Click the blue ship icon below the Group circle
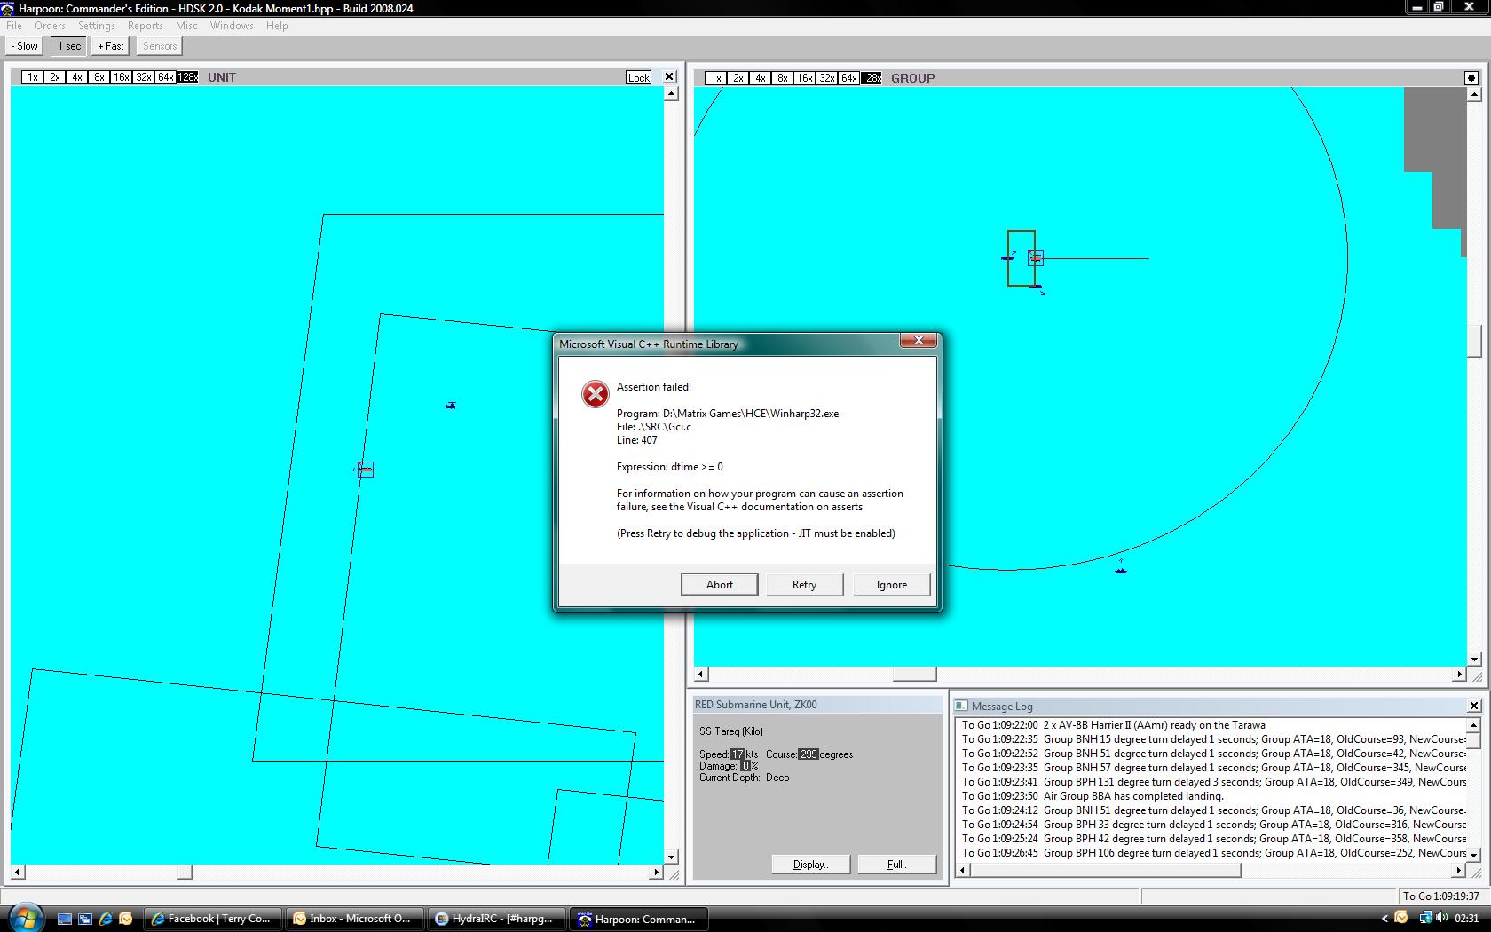The width and height of the screenshot is (1491, 932). coord(1120,569)
